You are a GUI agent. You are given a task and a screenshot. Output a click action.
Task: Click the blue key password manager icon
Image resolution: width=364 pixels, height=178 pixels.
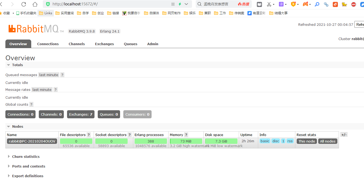point(317,4)
